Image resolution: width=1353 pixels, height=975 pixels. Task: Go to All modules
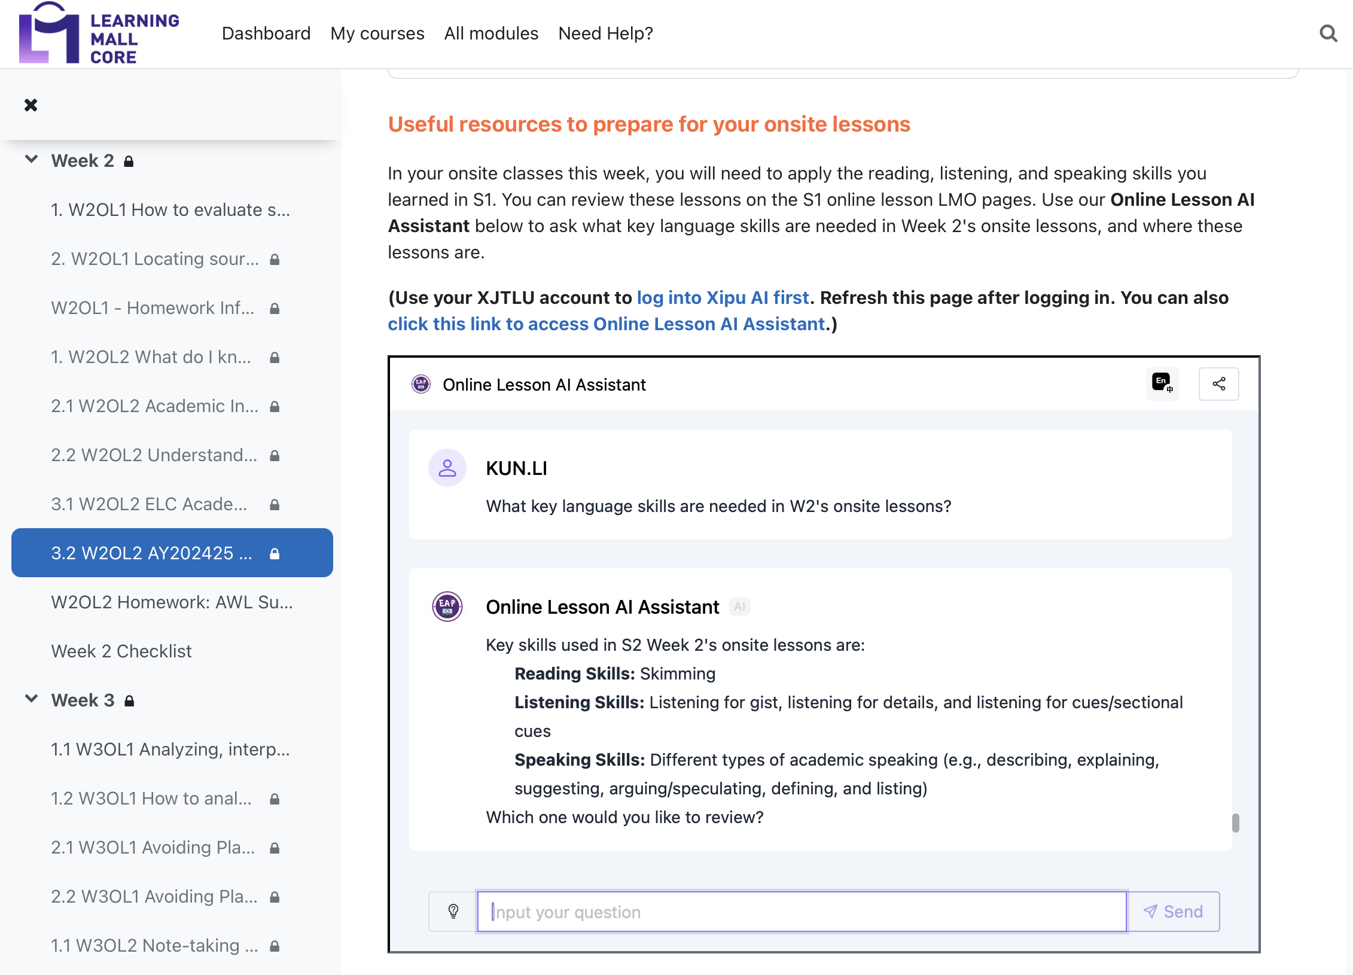(490, 33)
